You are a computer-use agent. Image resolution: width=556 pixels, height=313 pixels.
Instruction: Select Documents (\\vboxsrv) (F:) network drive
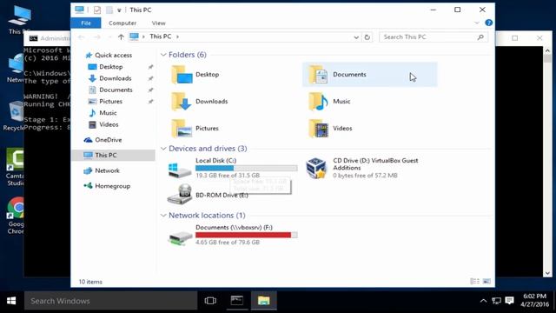(232, 235)
